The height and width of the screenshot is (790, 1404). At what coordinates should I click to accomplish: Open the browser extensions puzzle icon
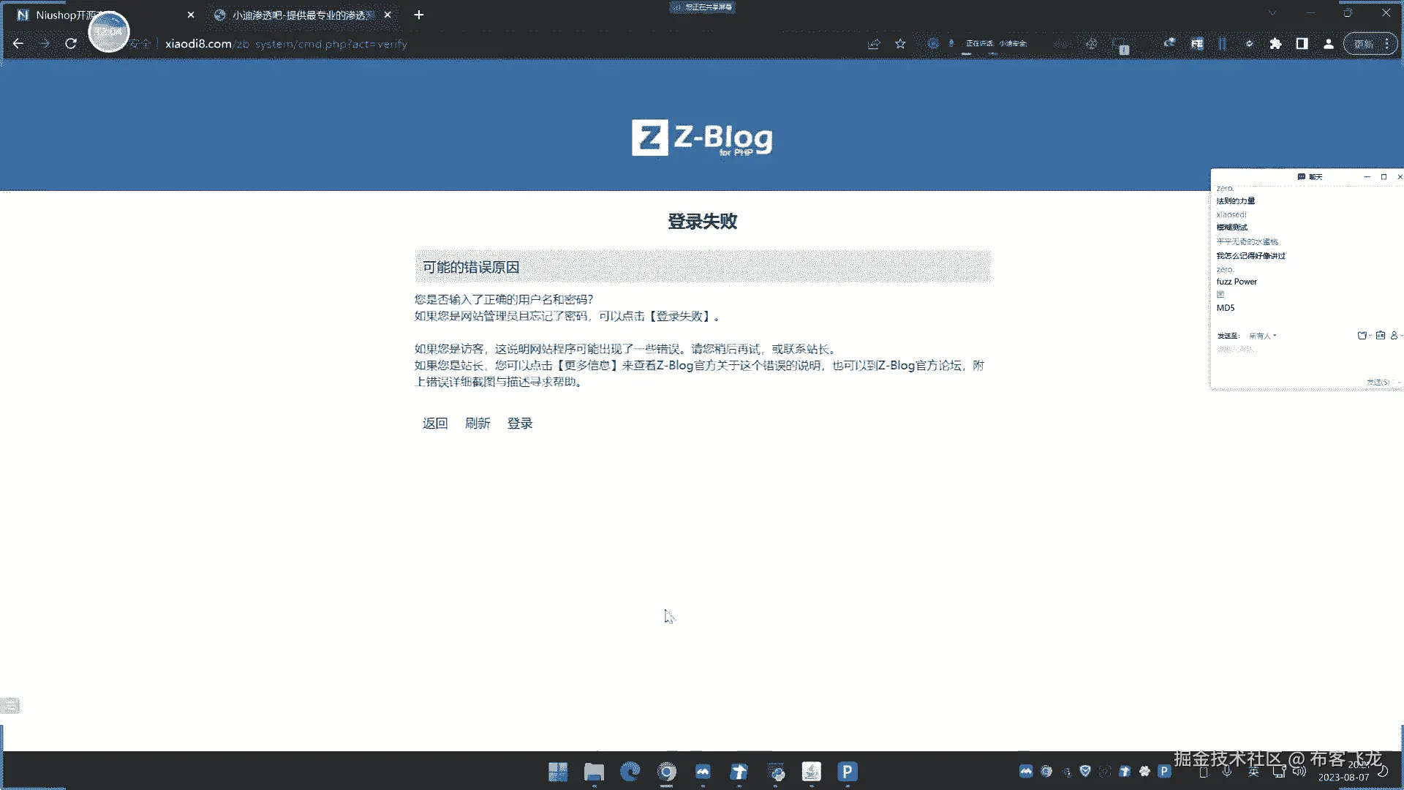point(1275,44)
